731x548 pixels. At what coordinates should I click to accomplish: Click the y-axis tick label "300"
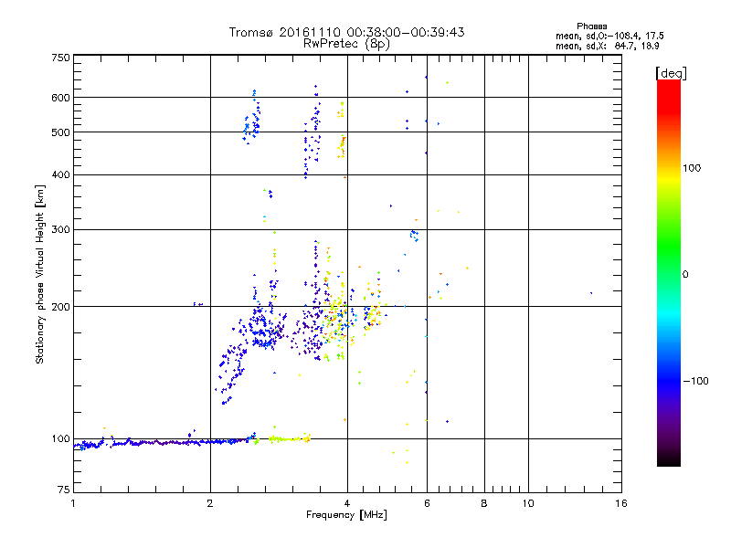coord(60,230)
